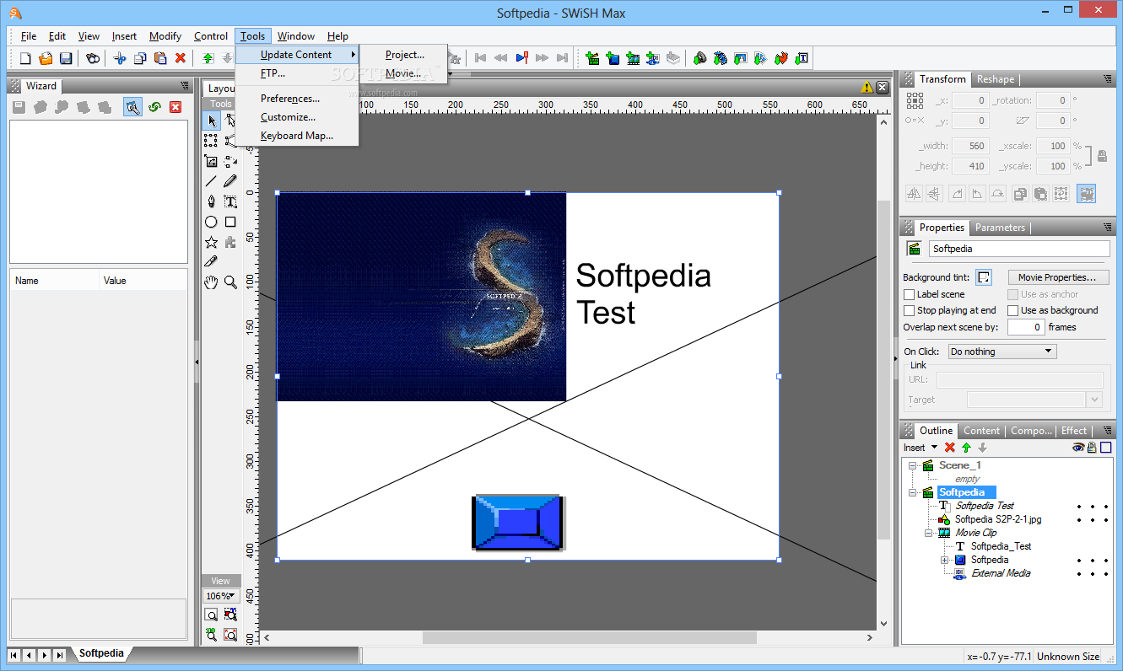
Task: Switch to the Parameters tab
Action: click(x=1000, y=228)
